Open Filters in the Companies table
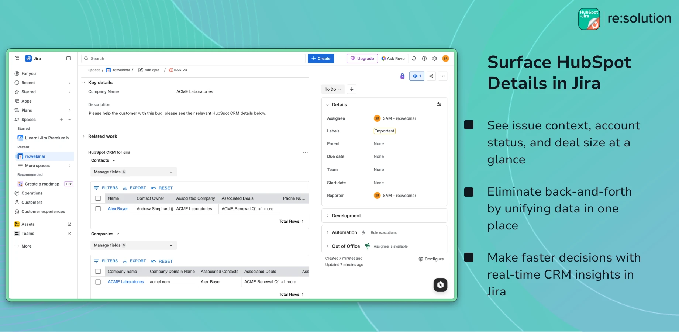The height and width of the screenshot is (332, 679). pyautogui.click(x=106, y=261)
